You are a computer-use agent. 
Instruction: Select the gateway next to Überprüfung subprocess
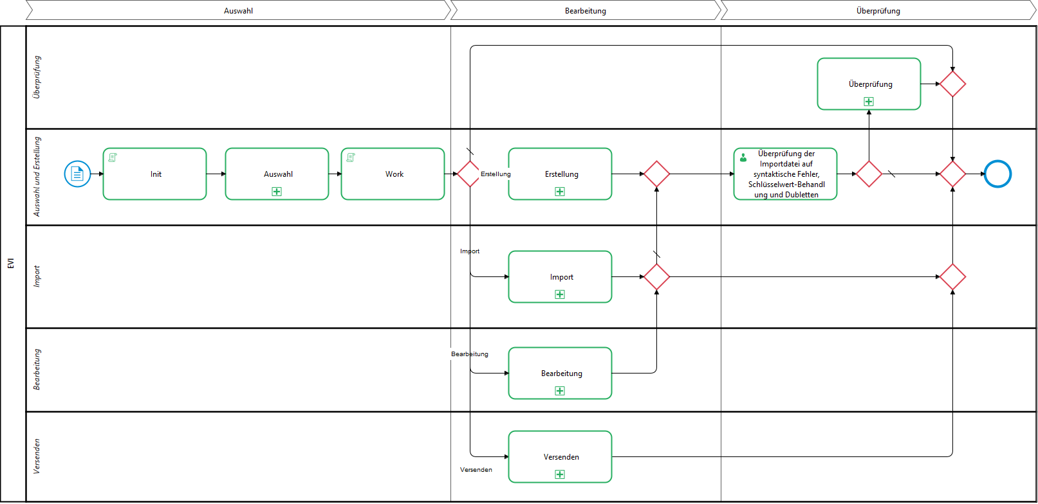coord(952,84)
